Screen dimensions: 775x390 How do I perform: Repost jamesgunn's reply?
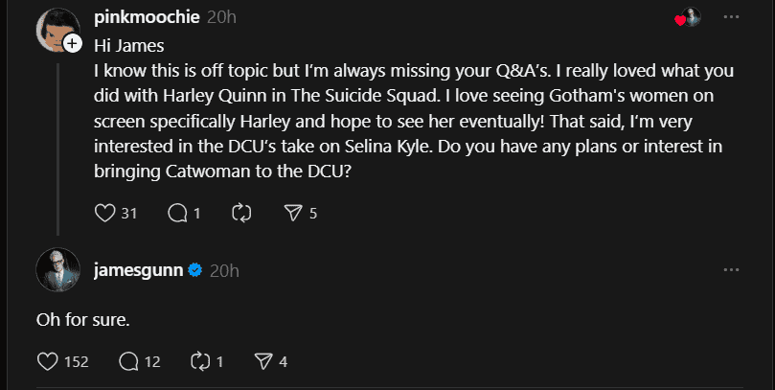point(200,361)
